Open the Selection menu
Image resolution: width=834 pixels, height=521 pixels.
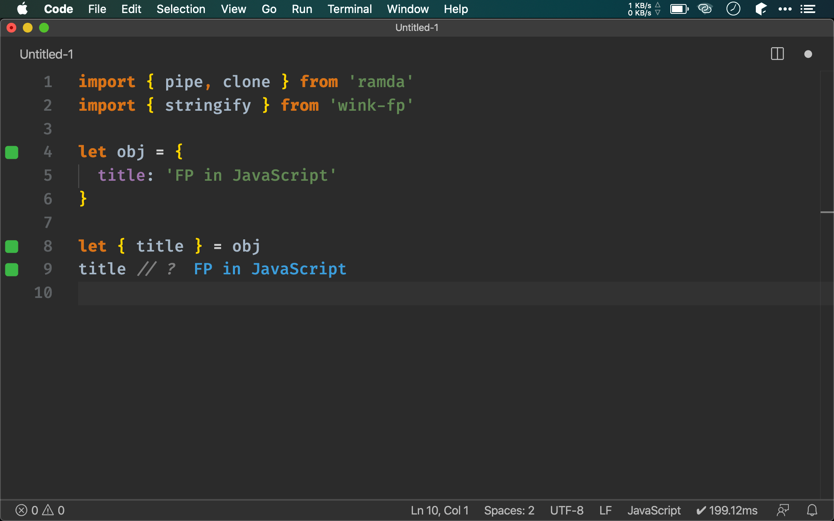click(x=181, y=9)
